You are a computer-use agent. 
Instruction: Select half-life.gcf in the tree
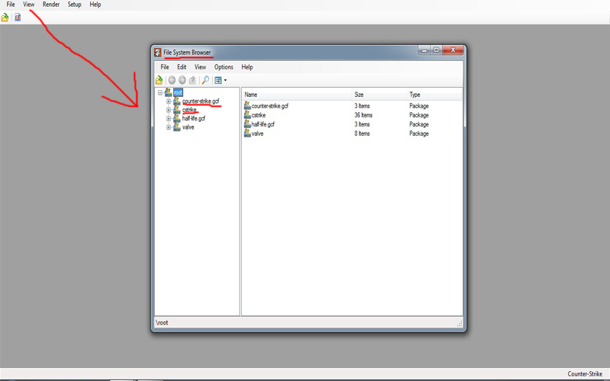tap(194, 118)
